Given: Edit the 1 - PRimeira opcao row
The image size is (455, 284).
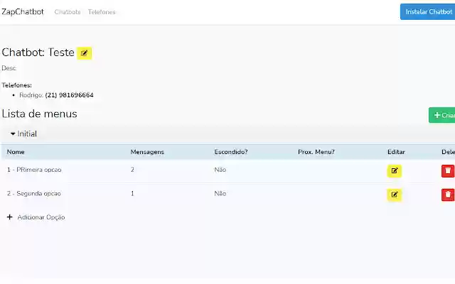Looking at the screenshot, I should [395, 171].
